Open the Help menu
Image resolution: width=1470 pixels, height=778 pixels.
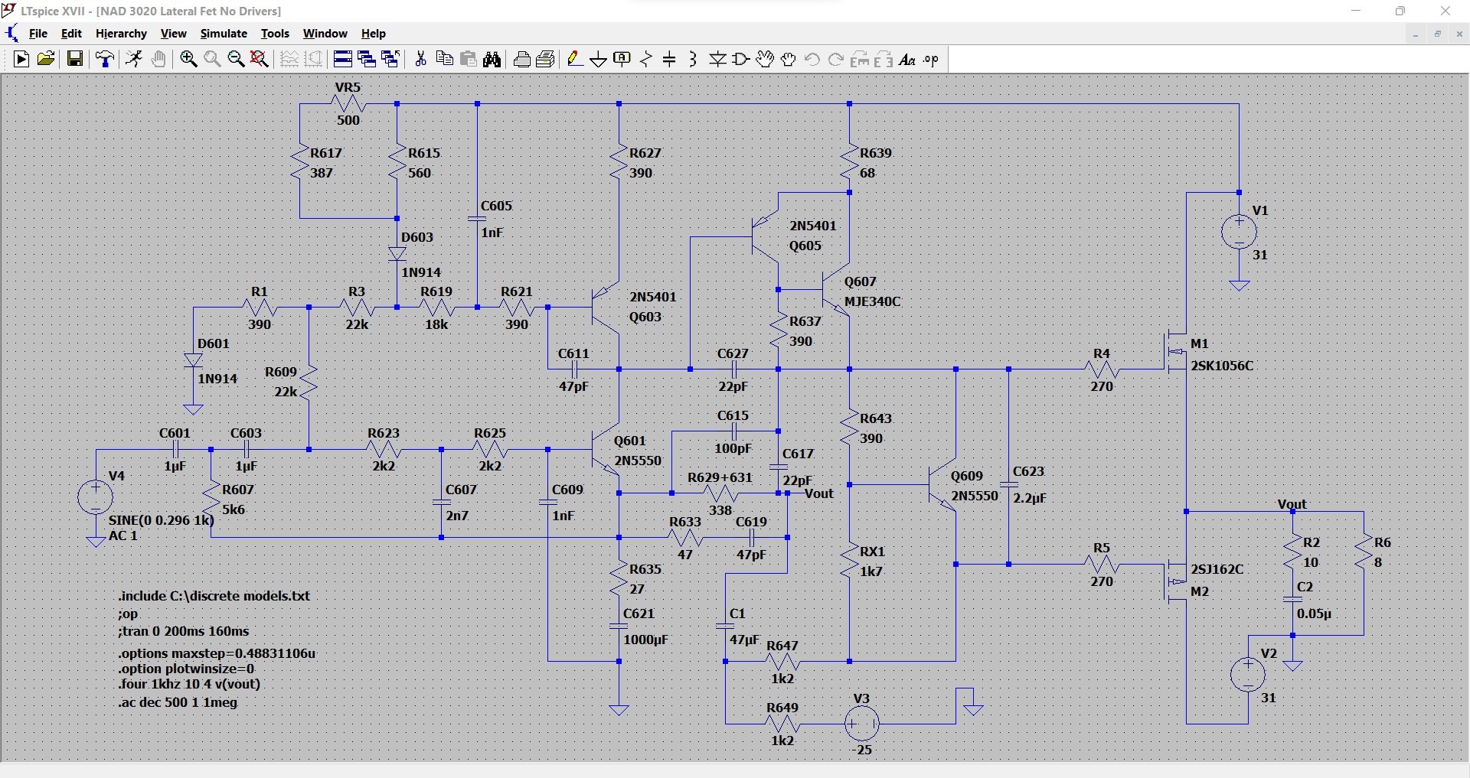point(374,34)
